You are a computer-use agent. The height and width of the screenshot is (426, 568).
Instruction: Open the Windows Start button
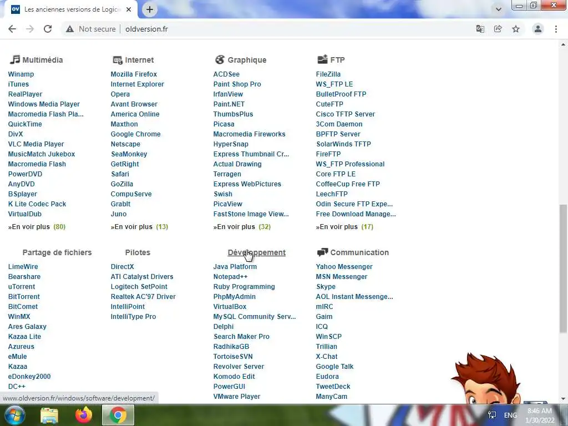(x=14, y=415)
